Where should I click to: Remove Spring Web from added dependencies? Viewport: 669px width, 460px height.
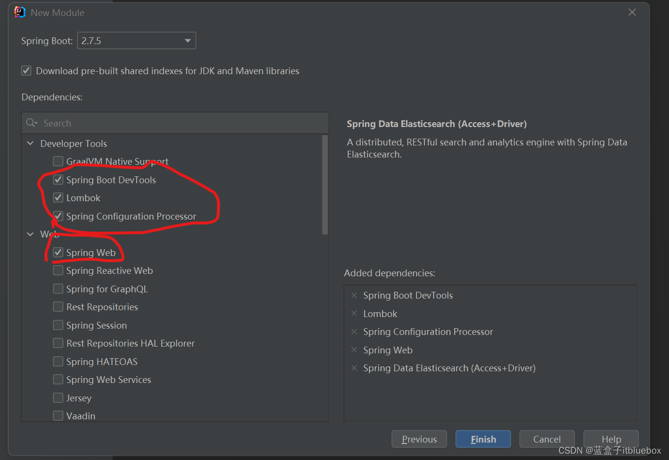pyautogui.click(x=354, y=350)
